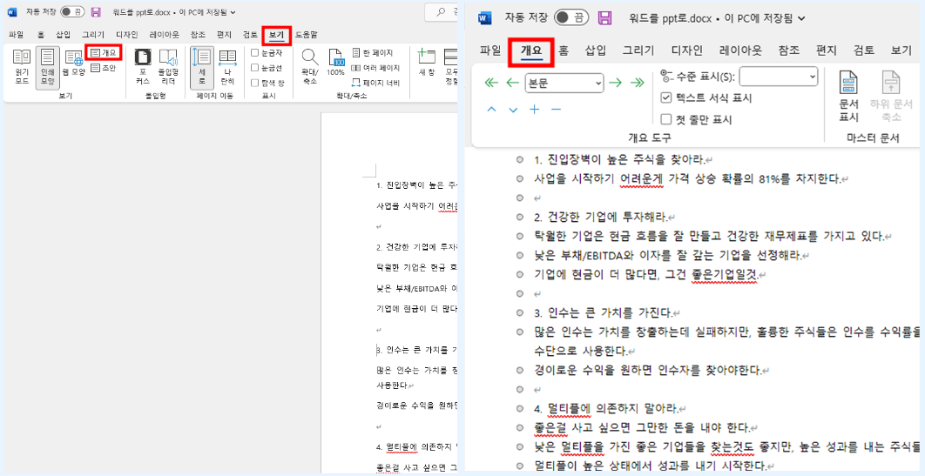Image resolution: width=925 pixels, height=476 pixels.
Task: Promote level with single left arrow
Action: pos(513,83)
